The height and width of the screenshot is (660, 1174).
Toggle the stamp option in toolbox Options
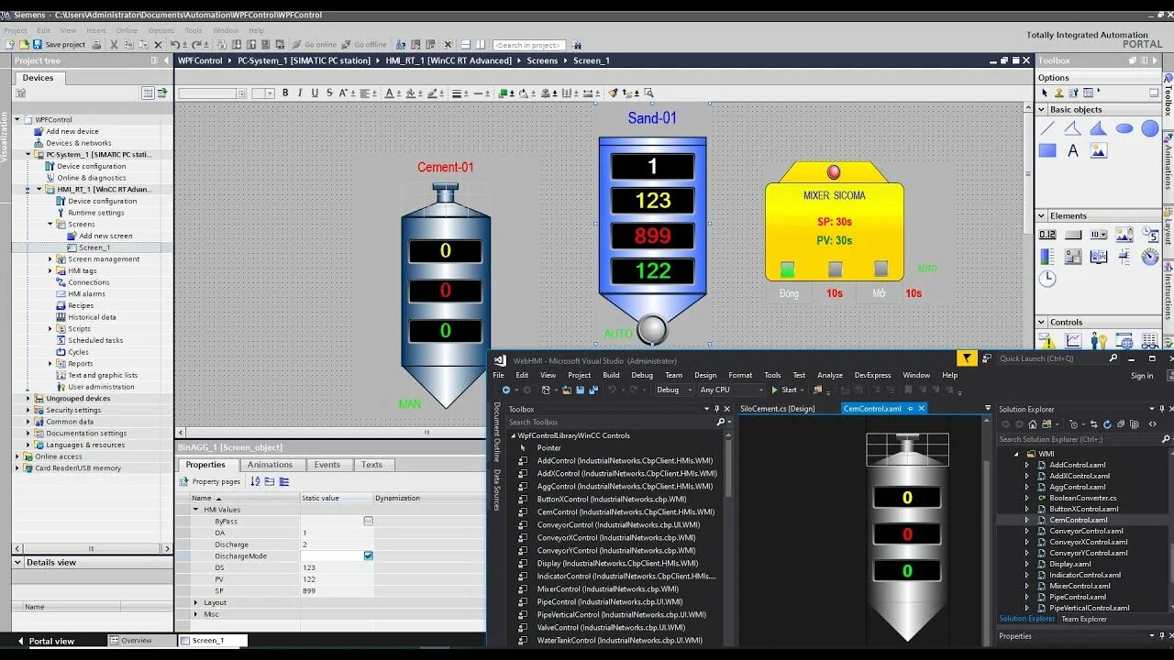1058,93
